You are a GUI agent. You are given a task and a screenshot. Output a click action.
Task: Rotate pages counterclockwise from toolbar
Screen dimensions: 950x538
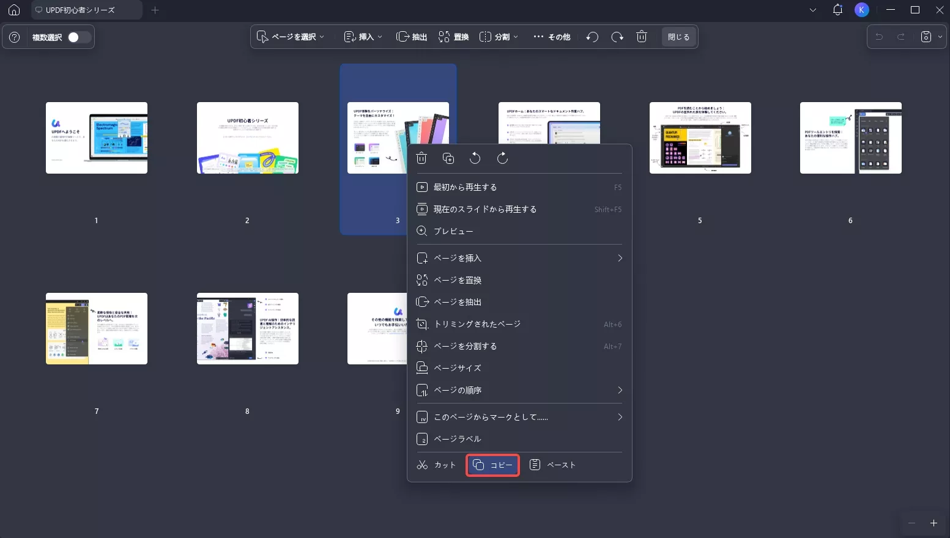tap(592, 37)
